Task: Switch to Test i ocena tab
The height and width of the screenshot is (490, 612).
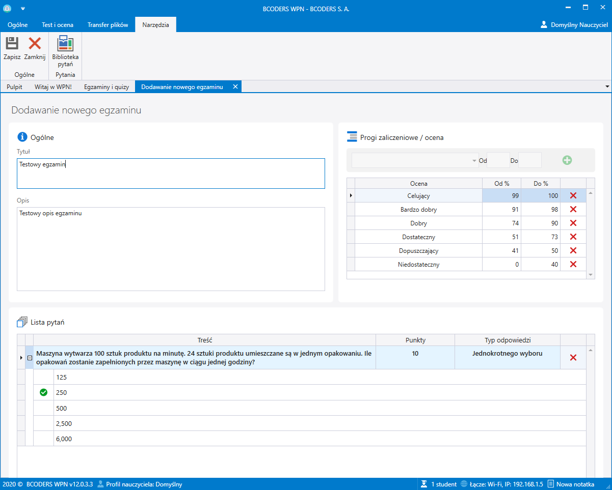Action: tap(58, 24)
